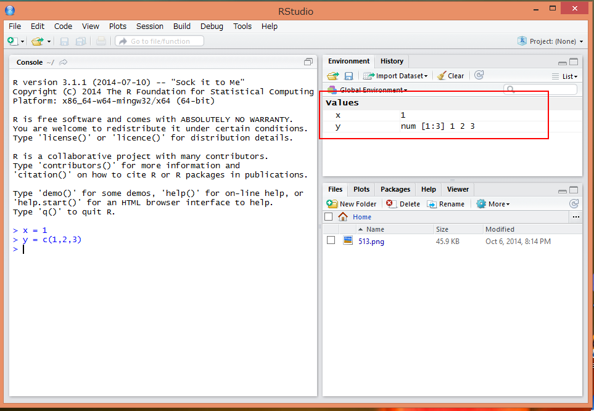Click the Rename button in Files pane
Screen dimensions: 594x411
(x=445, y=204)
